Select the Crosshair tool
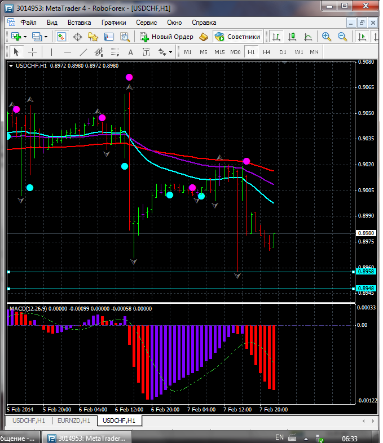383x443 pixels. [33, 52]
